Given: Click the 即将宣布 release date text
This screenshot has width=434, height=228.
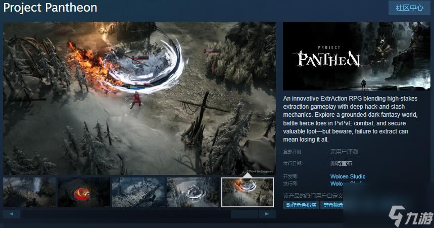Looking at the screenshot, I should (341, 163).
